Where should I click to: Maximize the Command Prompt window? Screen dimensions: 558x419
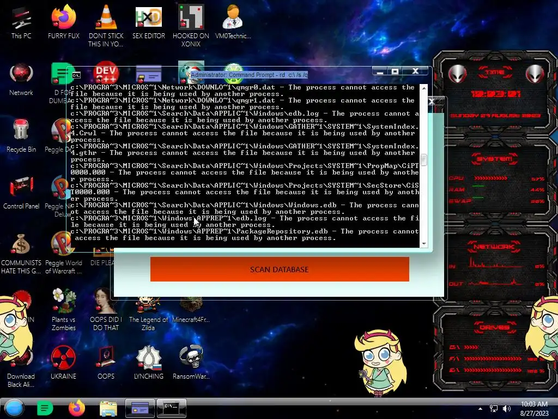click(395, 71)
